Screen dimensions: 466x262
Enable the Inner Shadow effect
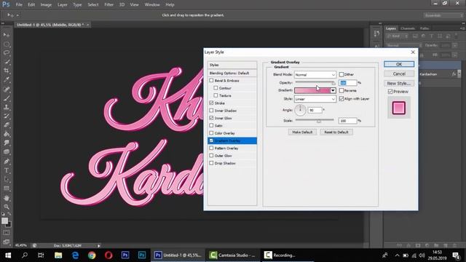(x=211, y=111)
